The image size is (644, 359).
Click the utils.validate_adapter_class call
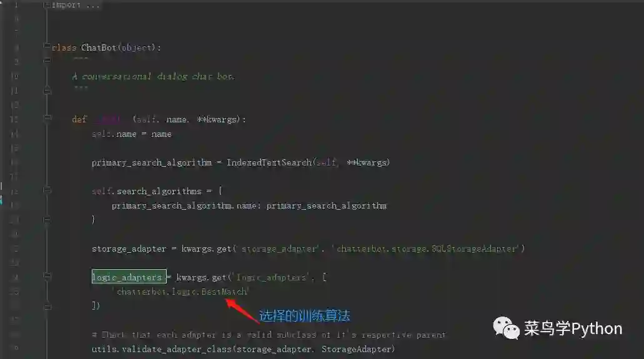(162, 350)
